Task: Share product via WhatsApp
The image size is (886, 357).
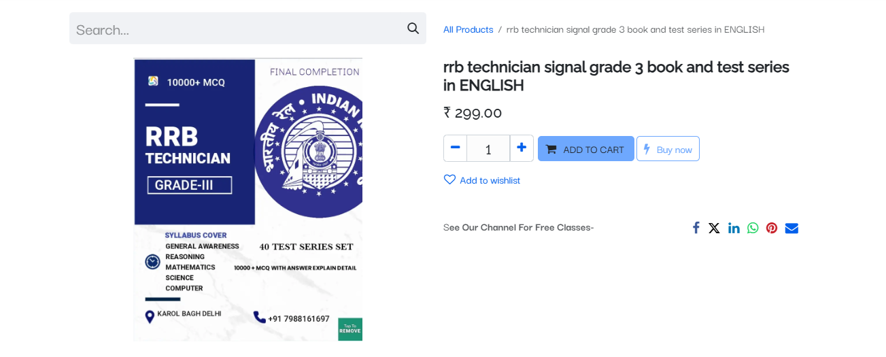Action: coord(753,228)
